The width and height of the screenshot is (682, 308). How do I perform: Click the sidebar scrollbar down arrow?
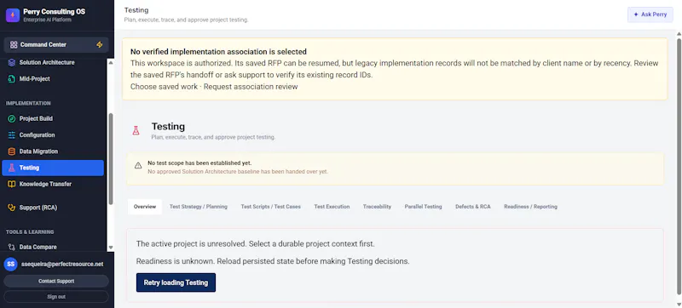111,248
